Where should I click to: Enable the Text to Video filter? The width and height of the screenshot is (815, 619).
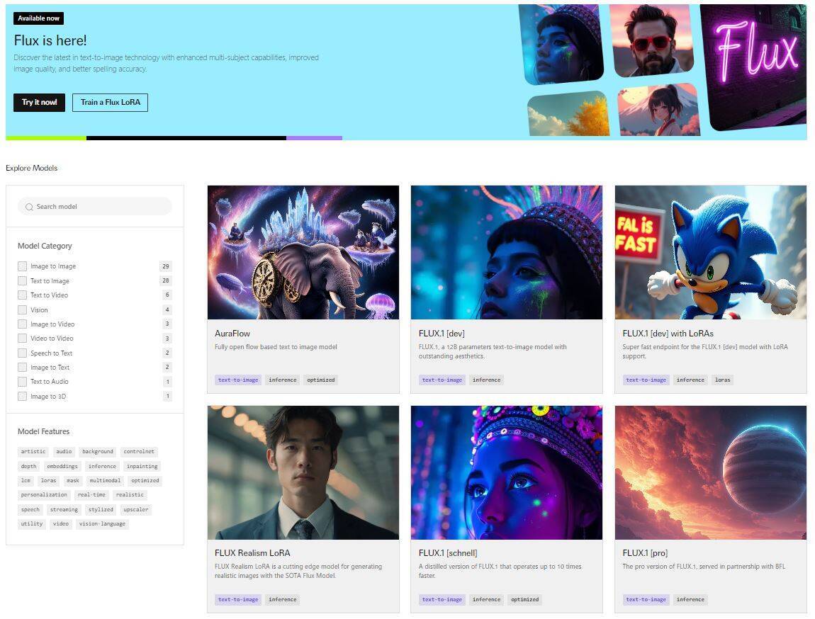[x=23, y=295]
